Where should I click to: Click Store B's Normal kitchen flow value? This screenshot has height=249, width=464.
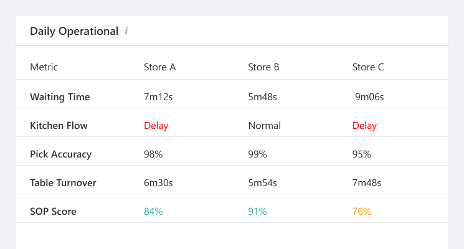264,126
